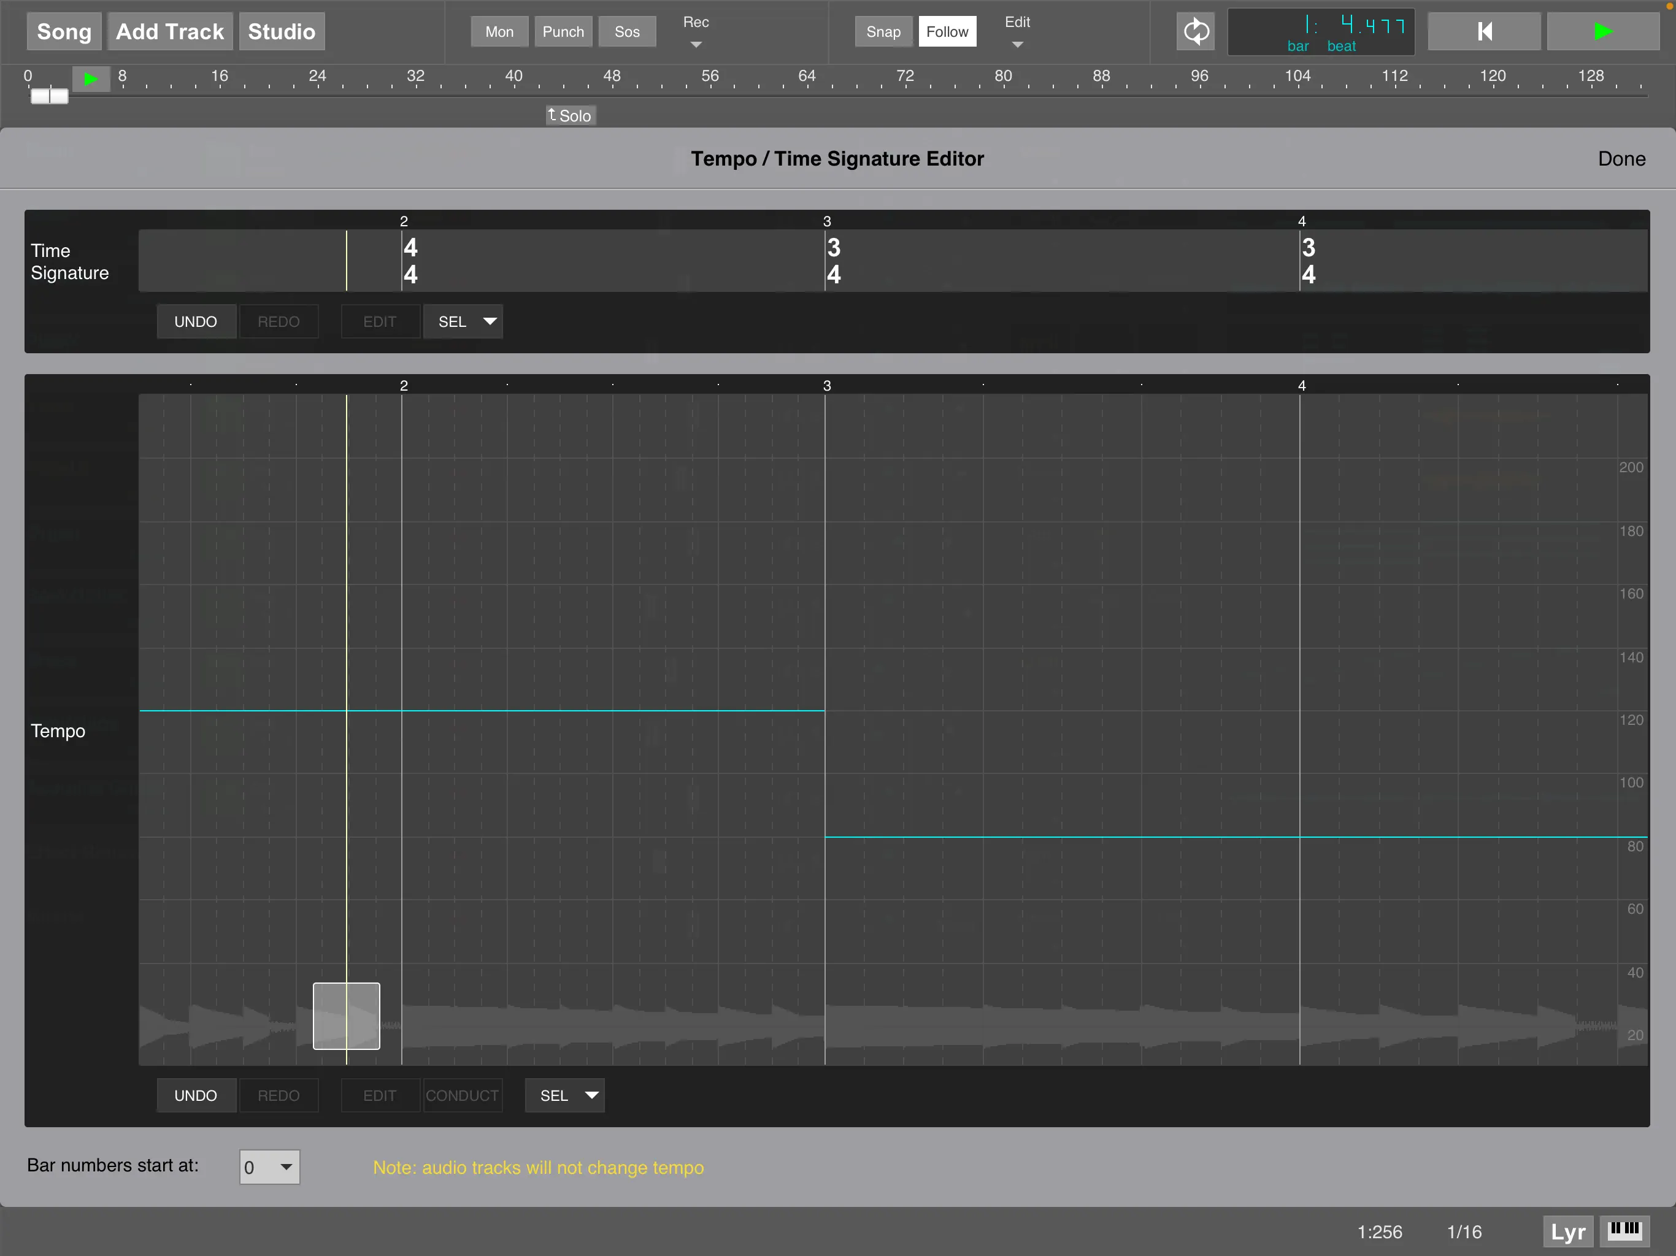Click the loop/cycle playback icon
Screen dimensions: 1676x1256
pos(1196,31)
